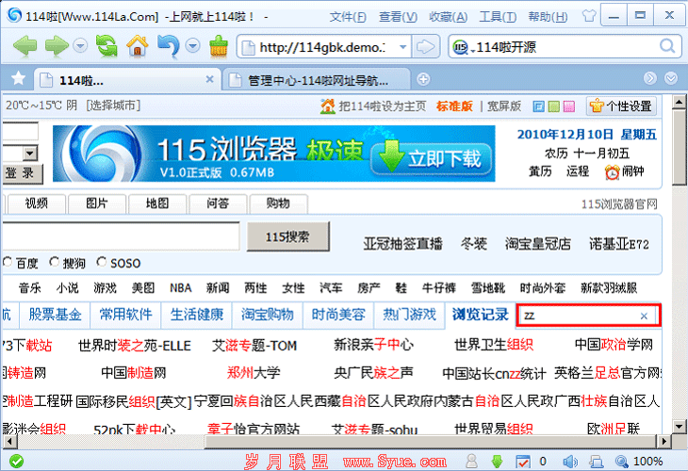The width and height of the screenshot is (688, 471).
Task: Expand the address bar URL dropdown
Action: pos(402,46)
